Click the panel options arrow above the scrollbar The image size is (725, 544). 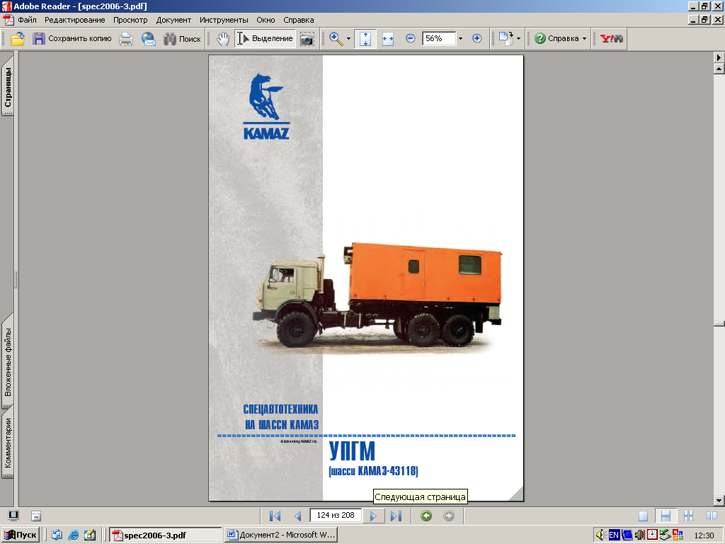[719, 57]
